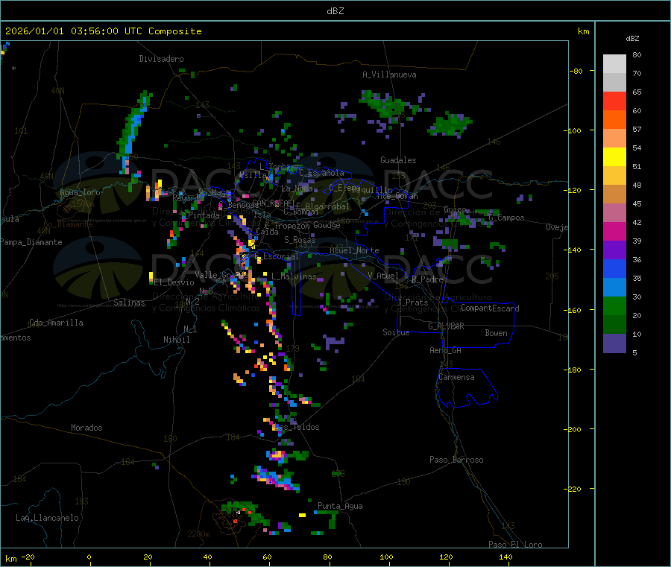Viewport: 671px width, 567px height.
Task: Click the Salinas map label
Action: pyautogui.click(x=129, y=302)
